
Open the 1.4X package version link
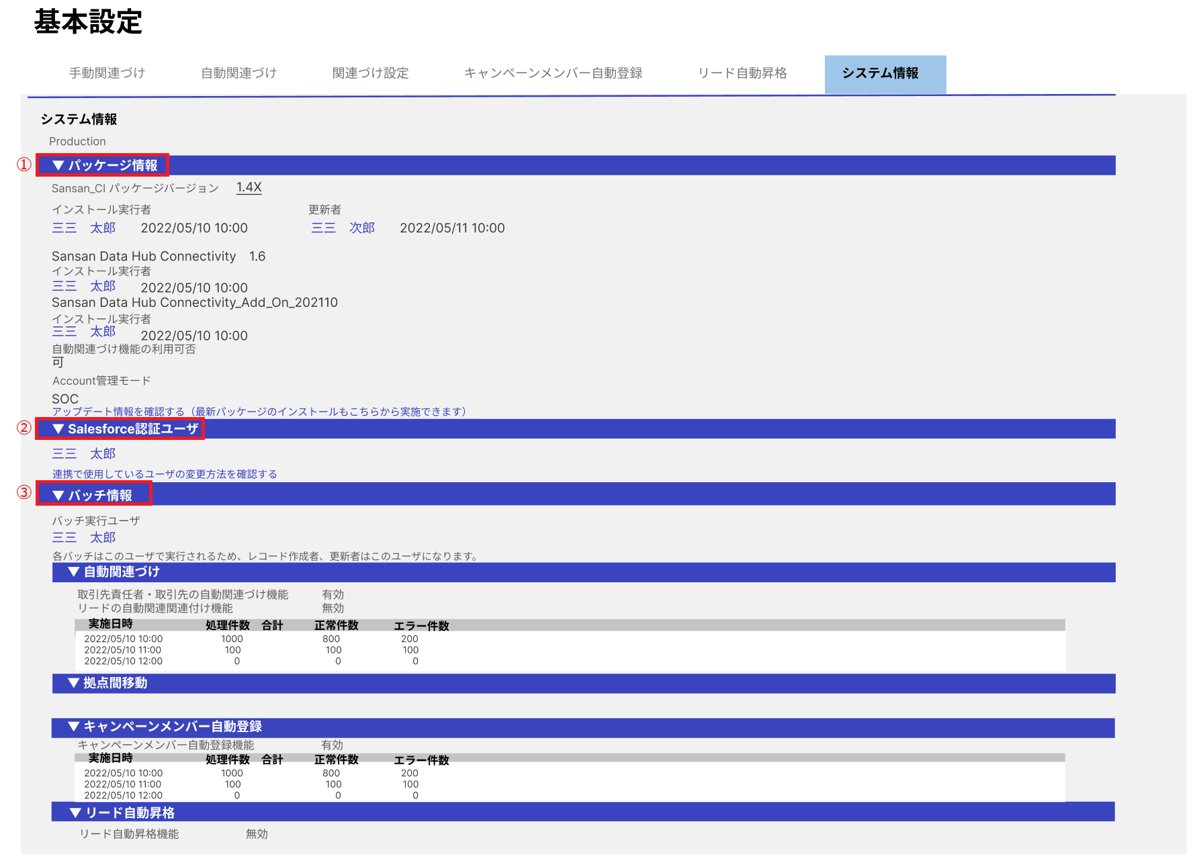[249, 187]
